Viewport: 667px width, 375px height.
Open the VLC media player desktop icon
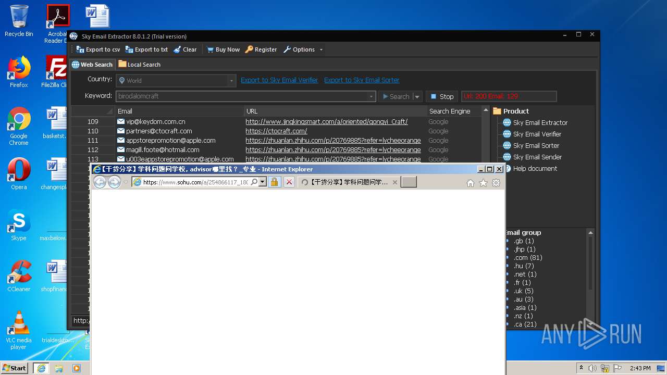[x=19, y=330]
